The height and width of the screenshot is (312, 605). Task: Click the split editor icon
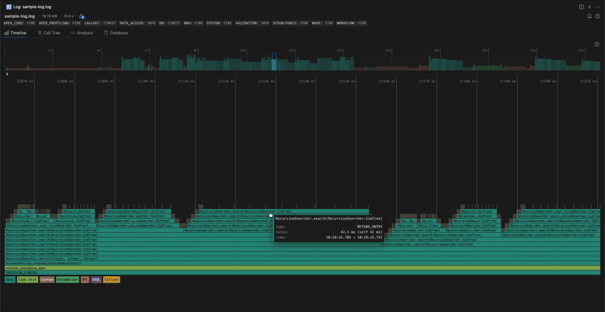pyautogui.click(x=581, y=7)
